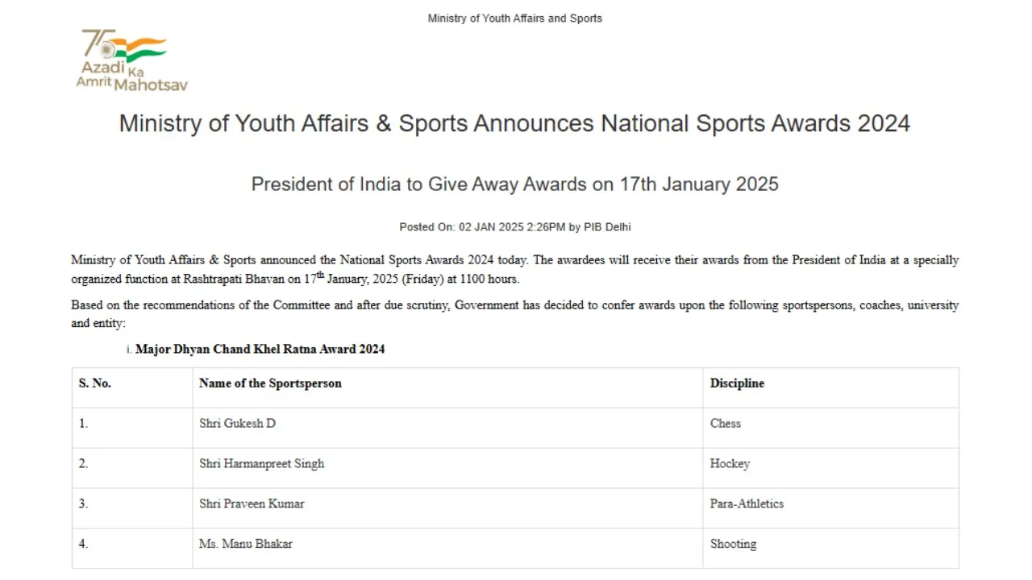Click the "Major Dhyan Chand Khel Ratna Award 2024" heading
1032x580 pixels.
(260, 350)
